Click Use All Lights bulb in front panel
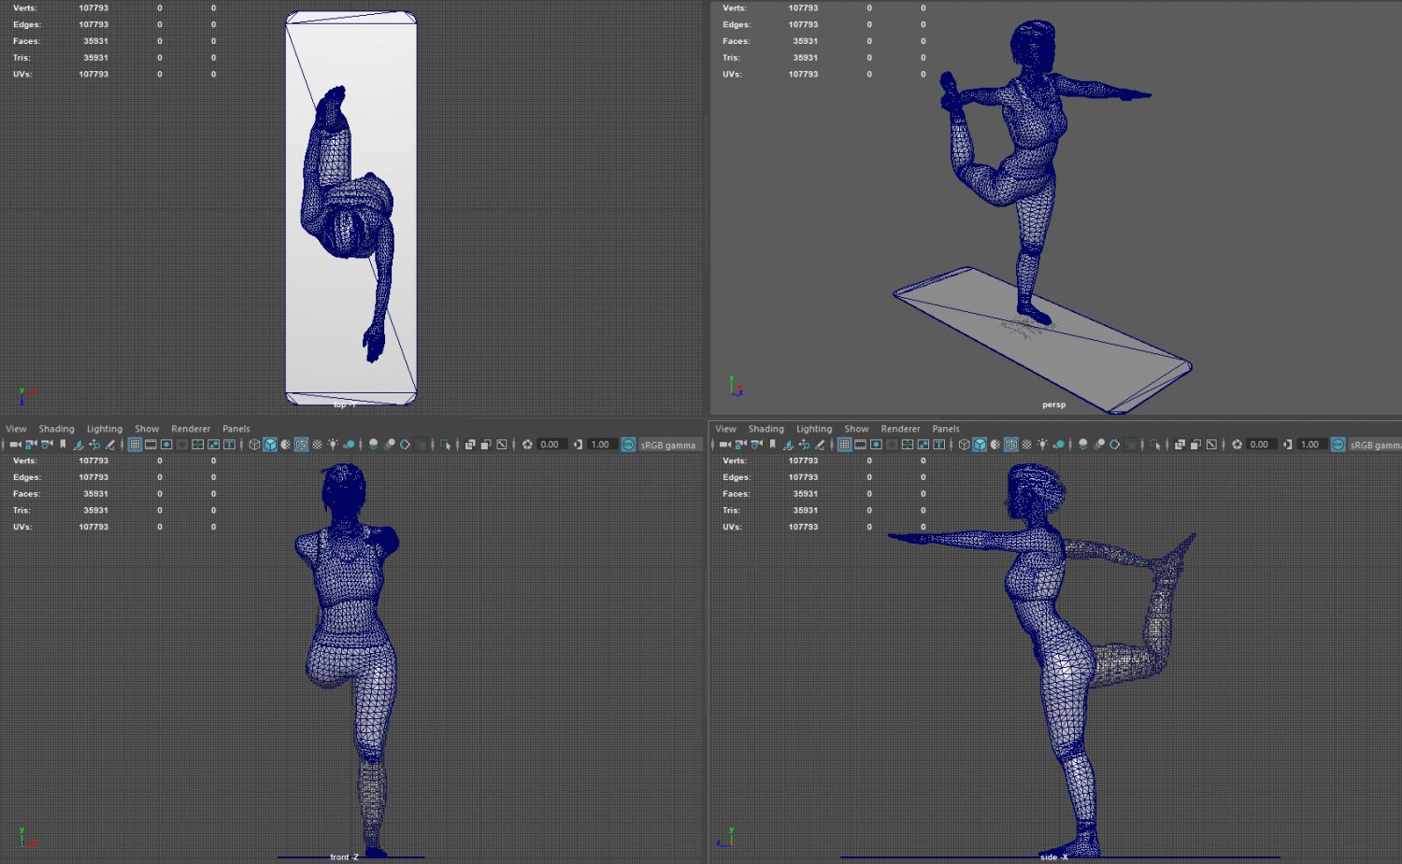1402x864 pixels. tap(333, 445)
